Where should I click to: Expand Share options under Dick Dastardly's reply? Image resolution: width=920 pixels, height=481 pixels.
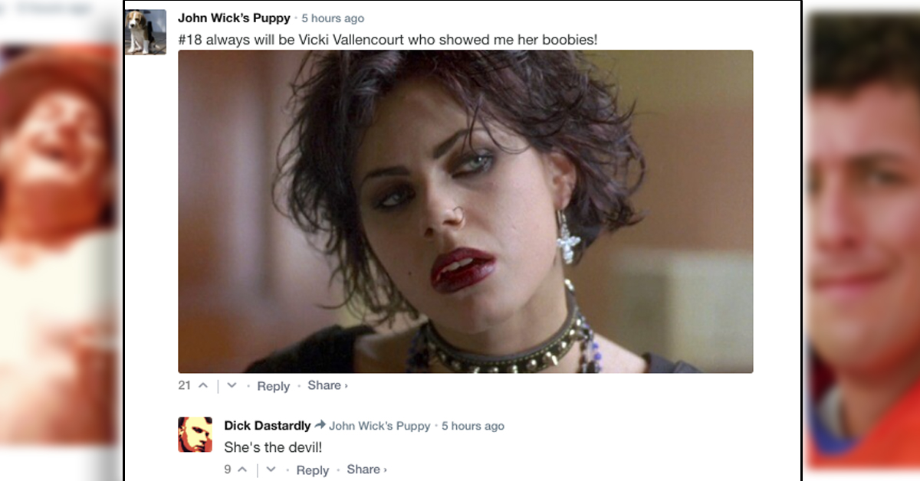(x=366, y=469)
